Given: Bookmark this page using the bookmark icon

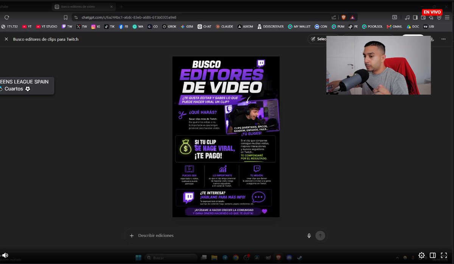Looking at the screenshot, I should coord(65,17).
